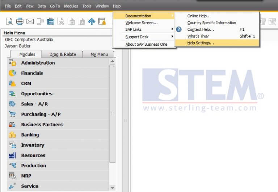This screenshot has width=278, height=192.
Task: Click the Print toolbar icon
Action: [x=20, y=21]
